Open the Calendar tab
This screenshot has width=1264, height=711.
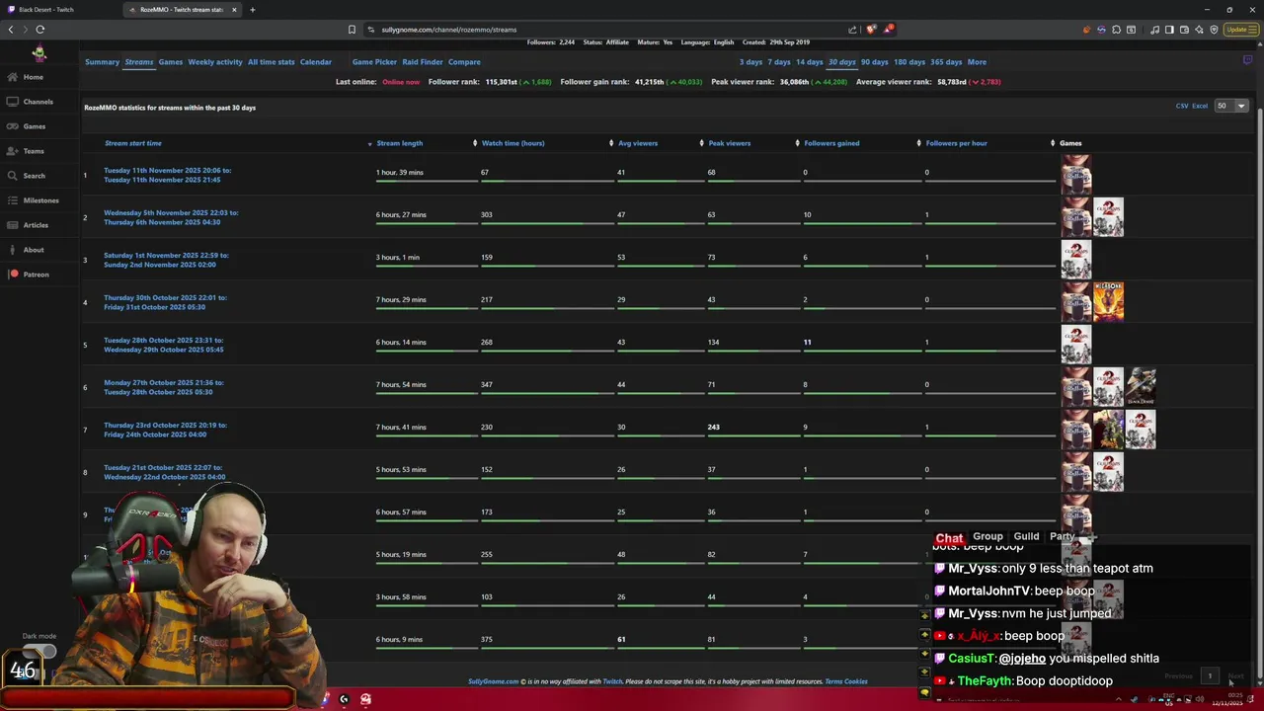[x=316, y=62]
